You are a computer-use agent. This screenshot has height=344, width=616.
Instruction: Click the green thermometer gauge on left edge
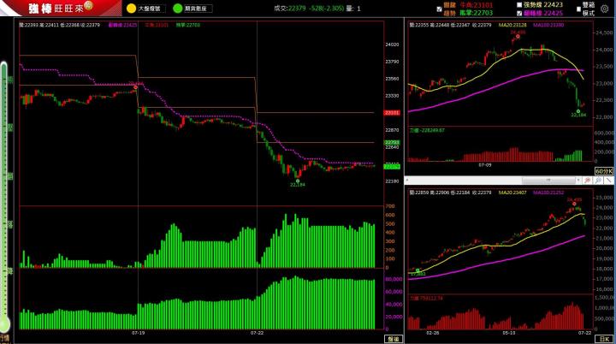point(4,197)
